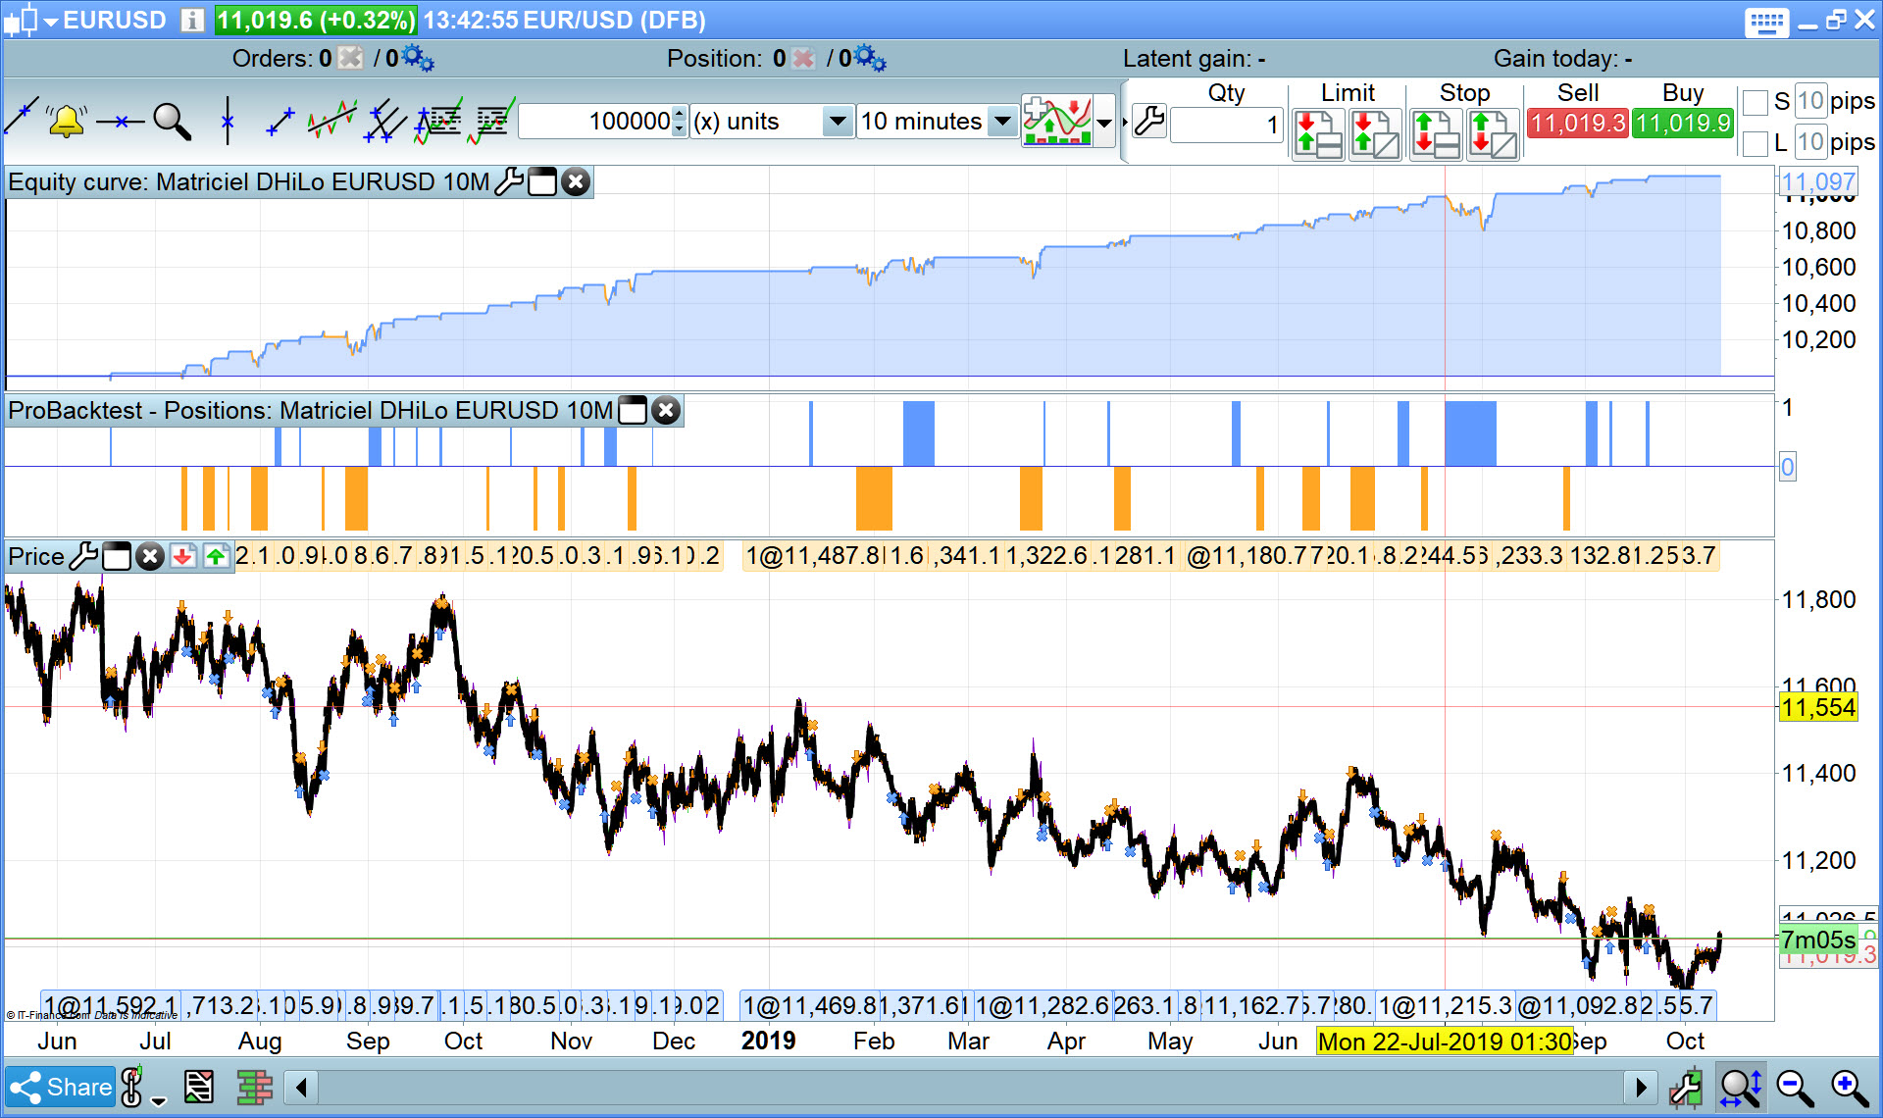
Task: Select the magnifying glass zoom tool
Action: pos(172,122)
